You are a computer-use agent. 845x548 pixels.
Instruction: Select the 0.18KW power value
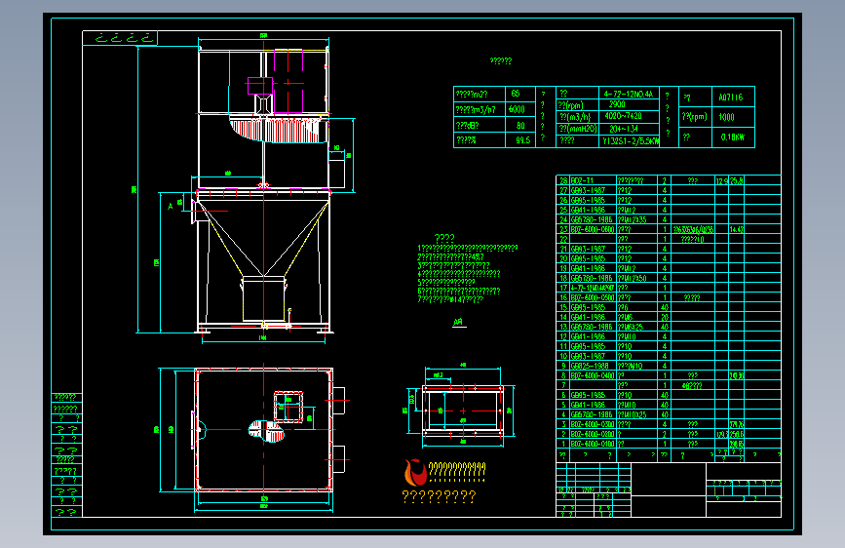click(732, 137)
